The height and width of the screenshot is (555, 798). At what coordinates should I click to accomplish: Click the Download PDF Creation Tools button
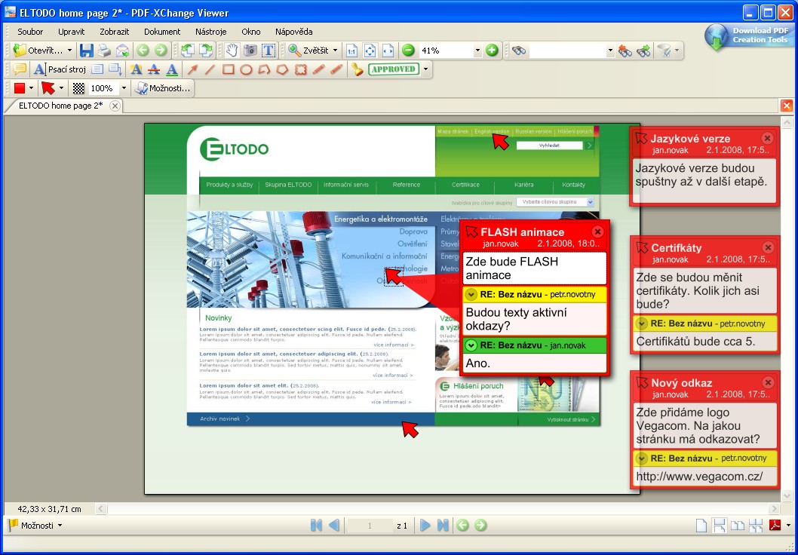point(748,37)
